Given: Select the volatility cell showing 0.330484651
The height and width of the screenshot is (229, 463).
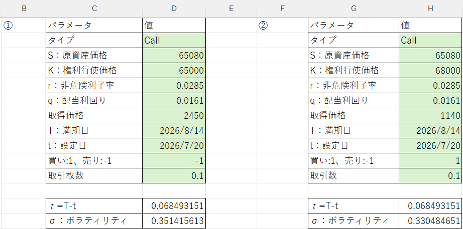Looking at the screenshot, I should tap(431, 221).
